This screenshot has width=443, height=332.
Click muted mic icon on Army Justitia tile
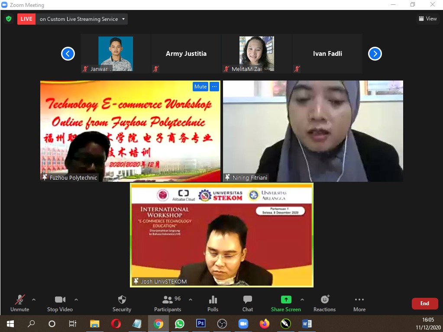click(x=155, y=68)
